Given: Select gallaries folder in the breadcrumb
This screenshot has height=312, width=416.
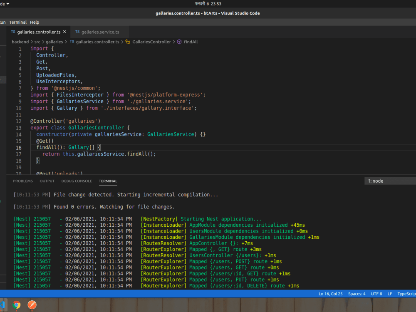Looking at the screenshot, I should pyautogui.click(x=54, y=42).
